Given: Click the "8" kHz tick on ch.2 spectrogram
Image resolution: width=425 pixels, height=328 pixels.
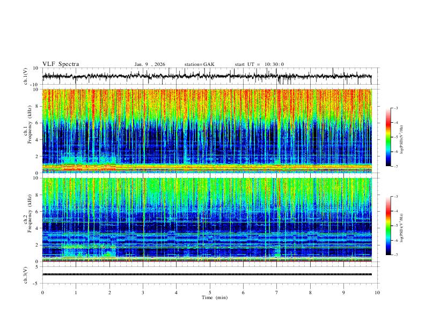Looking at the screenshot, I should click(37, 195).
